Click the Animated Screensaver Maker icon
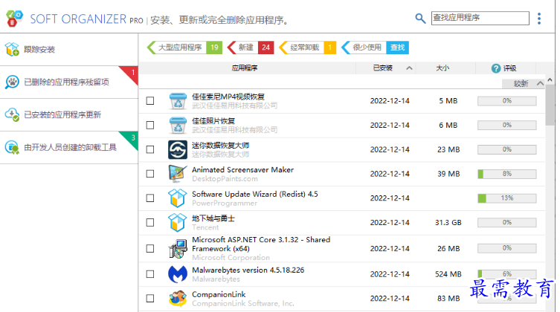This screenshot has height=312, width=560. [x=178, y=174]
